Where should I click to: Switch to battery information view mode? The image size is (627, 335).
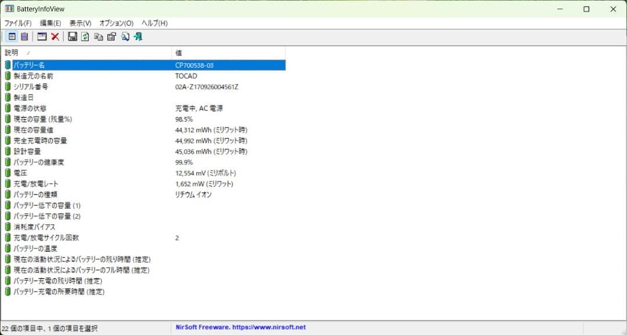12,37
